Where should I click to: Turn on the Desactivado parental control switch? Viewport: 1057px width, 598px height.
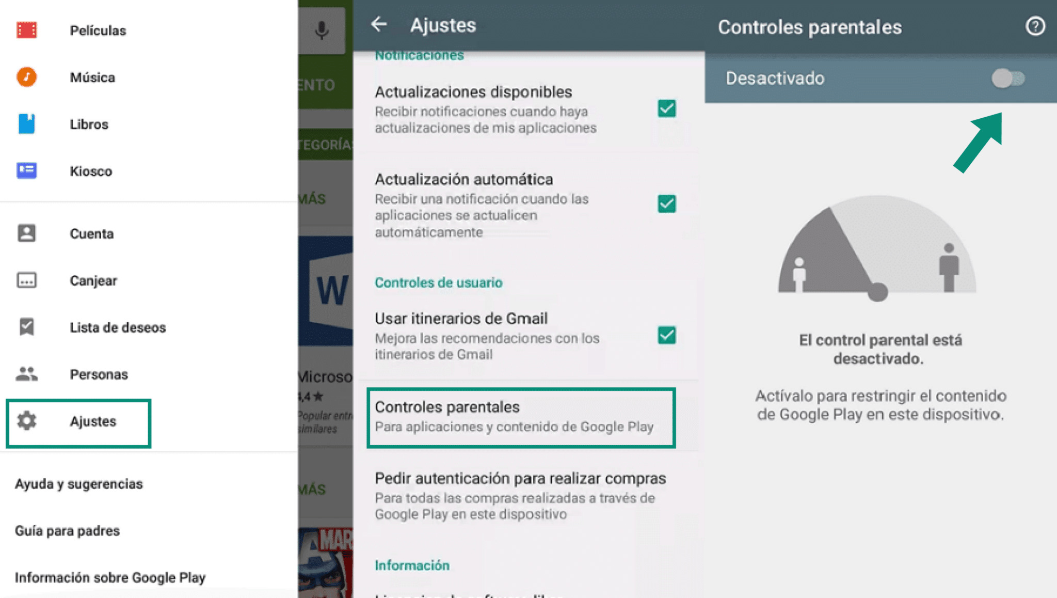click(x=1008, y=78)
